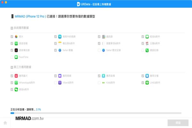The height and width of the screenshot is (128, 192).
Task: Click the MRMAD (iPhone 12 Pro) device link
Action: click(30, 16)
